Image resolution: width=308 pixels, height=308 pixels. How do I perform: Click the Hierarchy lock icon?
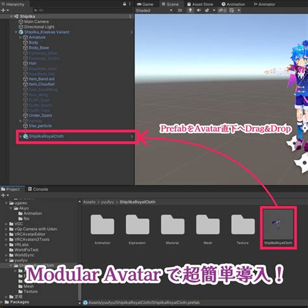[x=125, y=4]
